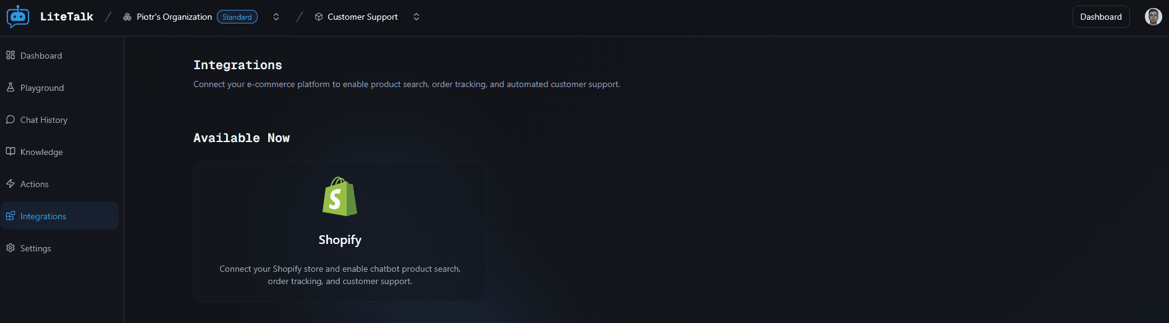Click the Settings gear icon
Image resolution: width=1169 pixels, height=323 pixels.
coord(11,248)
